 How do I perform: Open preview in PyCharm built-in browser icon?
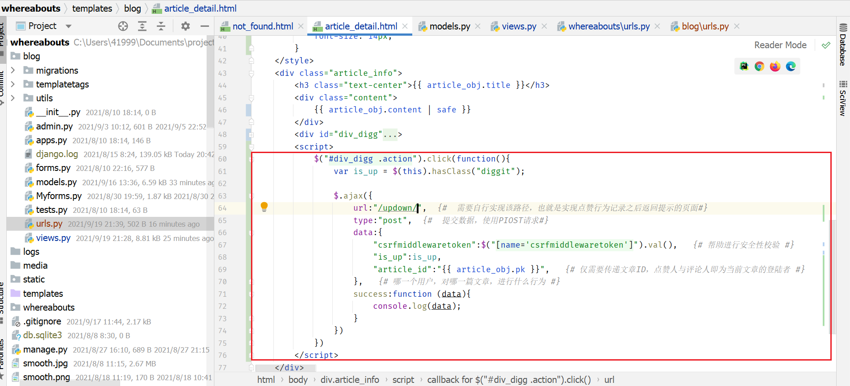[x=744, y=66]
